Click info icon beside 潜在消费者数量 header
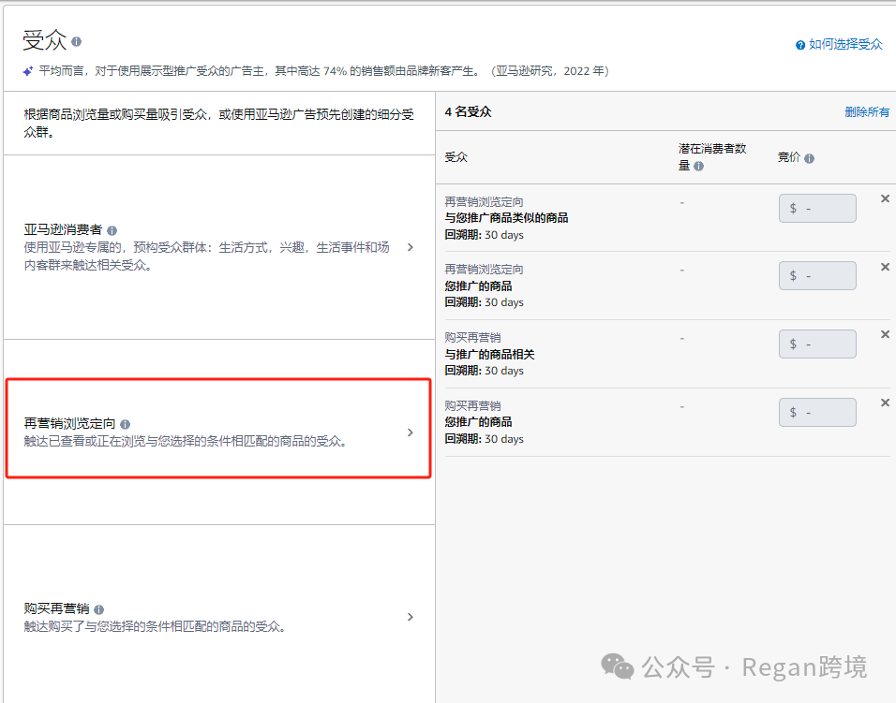 click(x=698, y=166)
